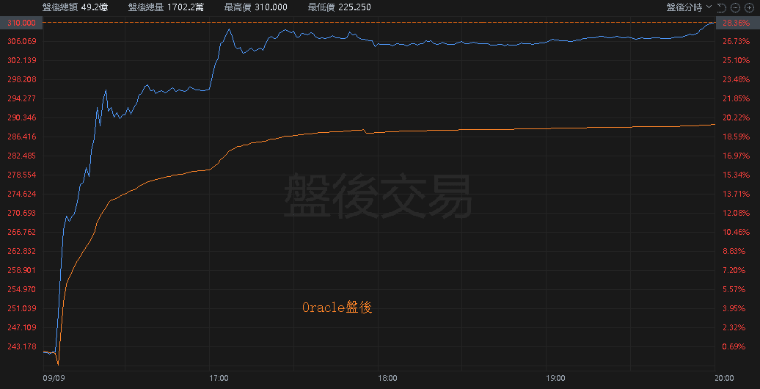Click the 18:00 time axis label
Viewport: 760px width, 389px height.
(387, 377)
